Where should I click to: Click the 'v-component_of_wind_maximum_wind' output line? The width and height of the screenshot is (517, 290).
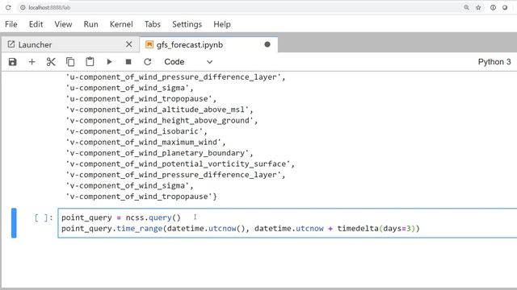tap(145, 142)
